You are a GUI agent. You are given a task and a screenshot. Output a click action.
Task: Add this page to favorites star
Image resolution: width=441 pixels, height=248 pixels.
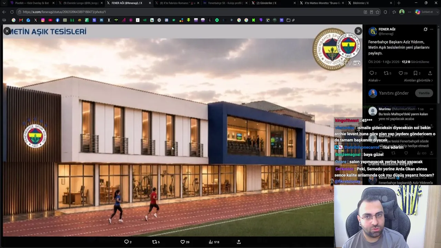click(378, 12)
